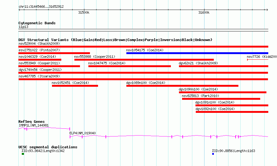Click the nsv553988 (Cooper2011) variant bar
The image size is (277, 166).
pos(144,60)
